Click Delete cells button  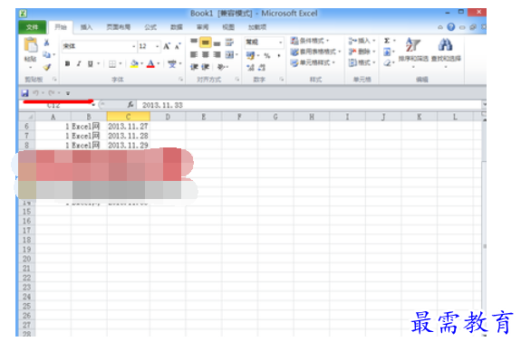pos(362,52)
